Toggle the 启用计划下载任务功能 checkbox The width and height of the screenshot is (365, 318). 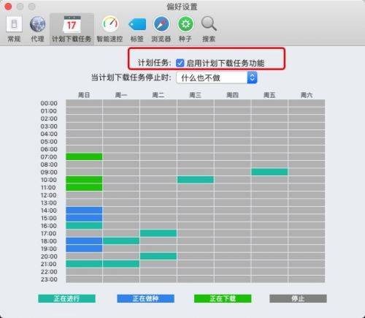point(180,63)
